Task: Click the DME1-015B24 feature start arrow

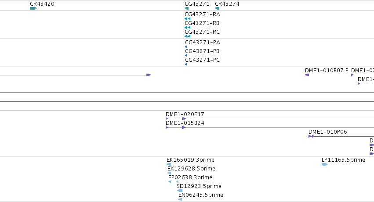Action: point(167,128)
